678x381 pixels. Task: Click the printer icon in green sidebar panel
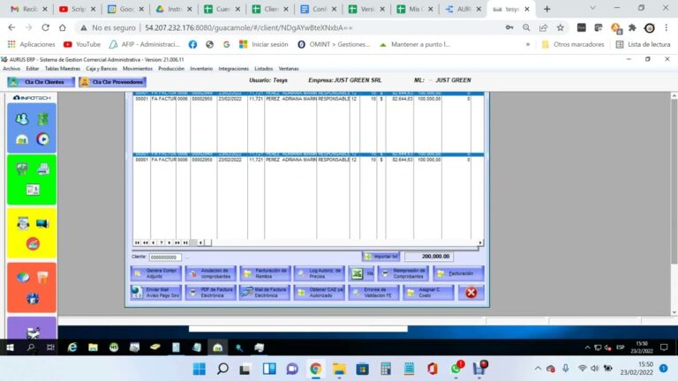coord(42,168)
